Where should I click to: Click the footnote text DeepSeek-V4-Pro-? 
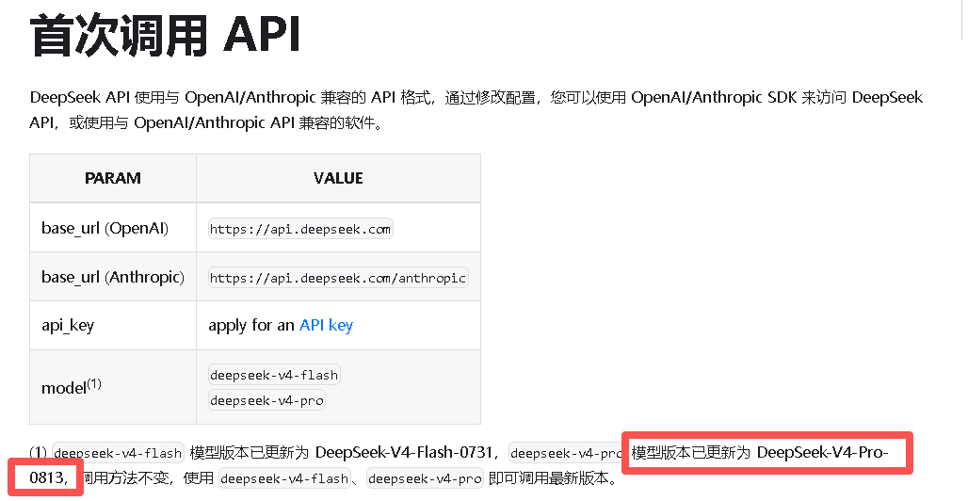click(822, 453)
